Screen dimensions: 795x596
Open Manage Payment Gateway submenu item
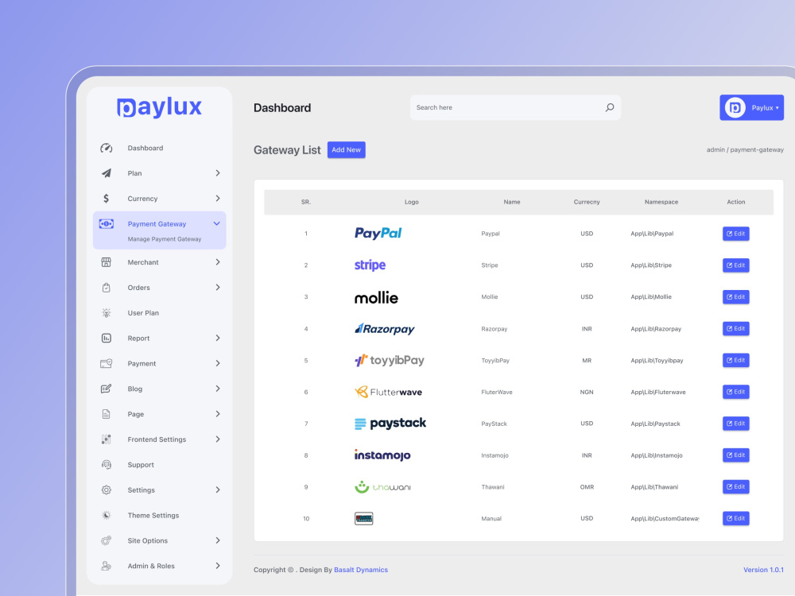165,239
